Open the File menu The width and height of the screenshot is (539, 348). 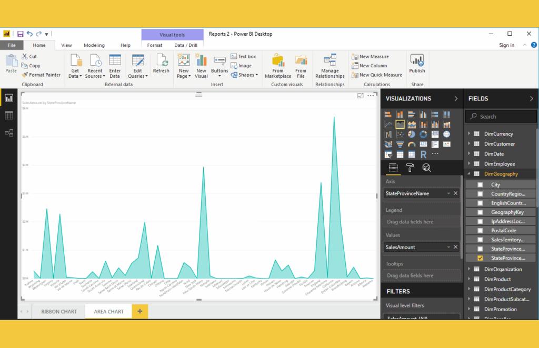(x=12, y=45)
